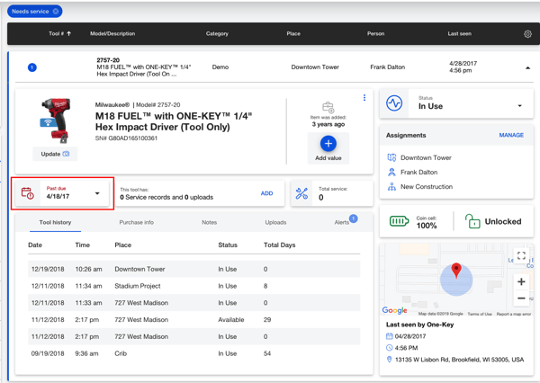
Task: Click the Unlocked lock status label
Action: pos(503,221)
